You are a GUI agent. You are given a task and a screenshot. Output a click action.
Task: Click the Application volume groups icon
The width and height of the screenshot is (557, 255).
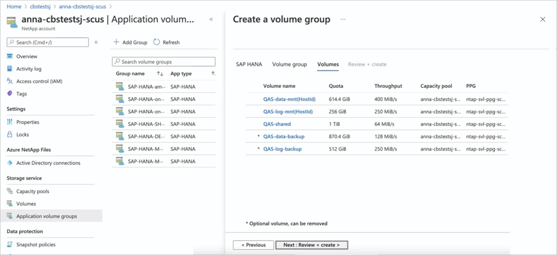[x=10, y=216]
